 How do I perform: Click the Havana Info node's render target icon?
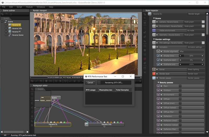pos(86,124)
